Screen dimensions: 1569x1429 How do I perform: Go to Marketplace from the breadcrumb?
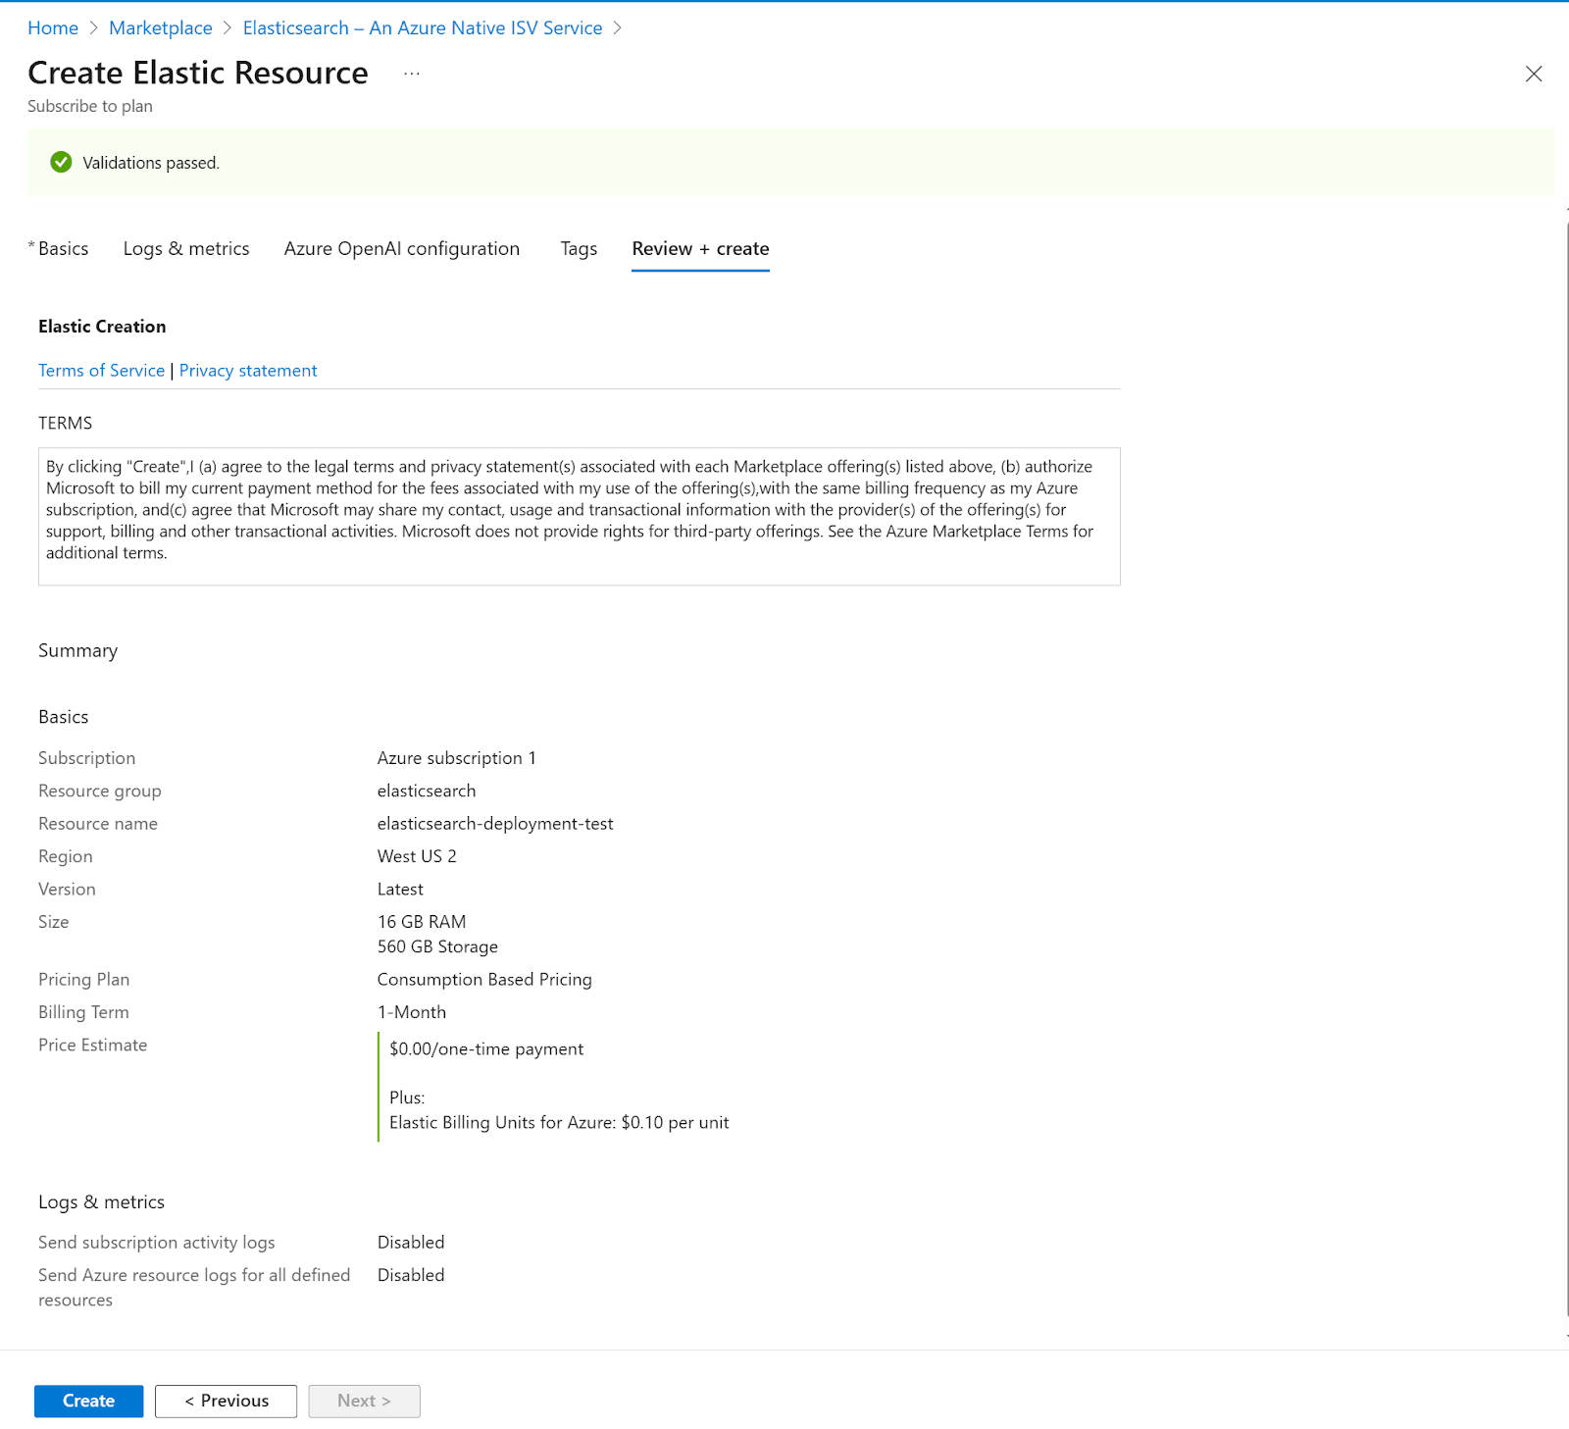[x=160, y=27]
